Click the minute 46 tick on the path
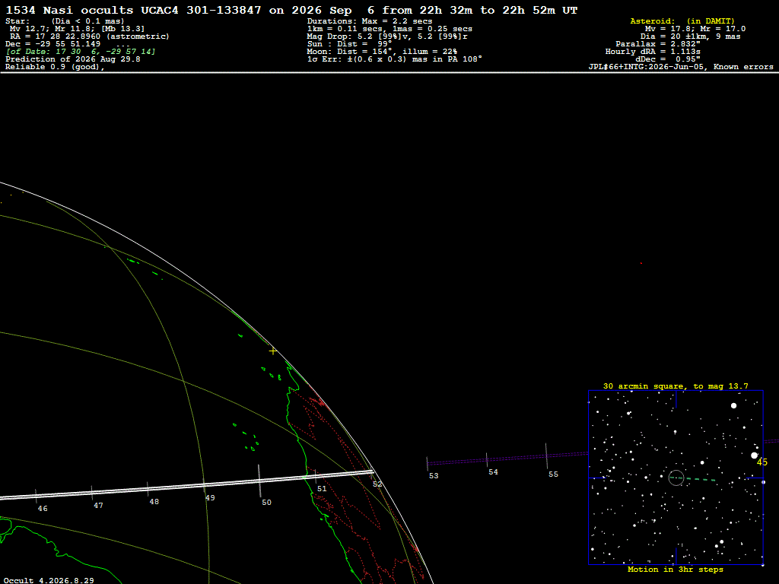Viewport: 779px width, 584px height. (x=36, y=496)
